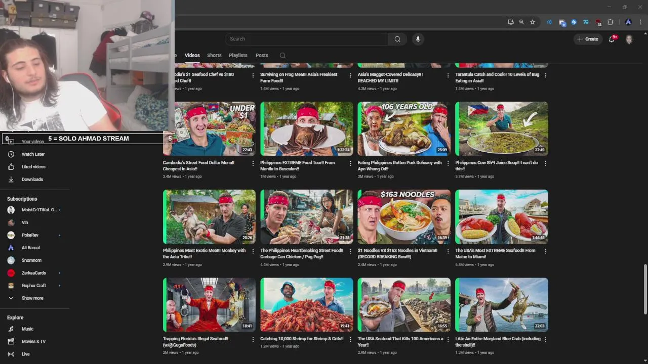Open Entire Maryland Blue Crab thumbnail

[502, 304]
